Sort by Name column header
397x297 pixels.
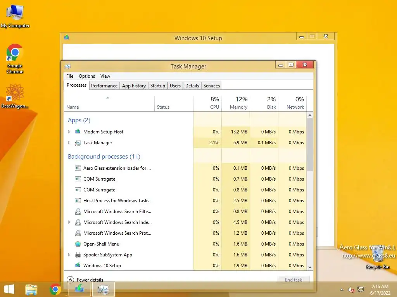pos(109,104)
